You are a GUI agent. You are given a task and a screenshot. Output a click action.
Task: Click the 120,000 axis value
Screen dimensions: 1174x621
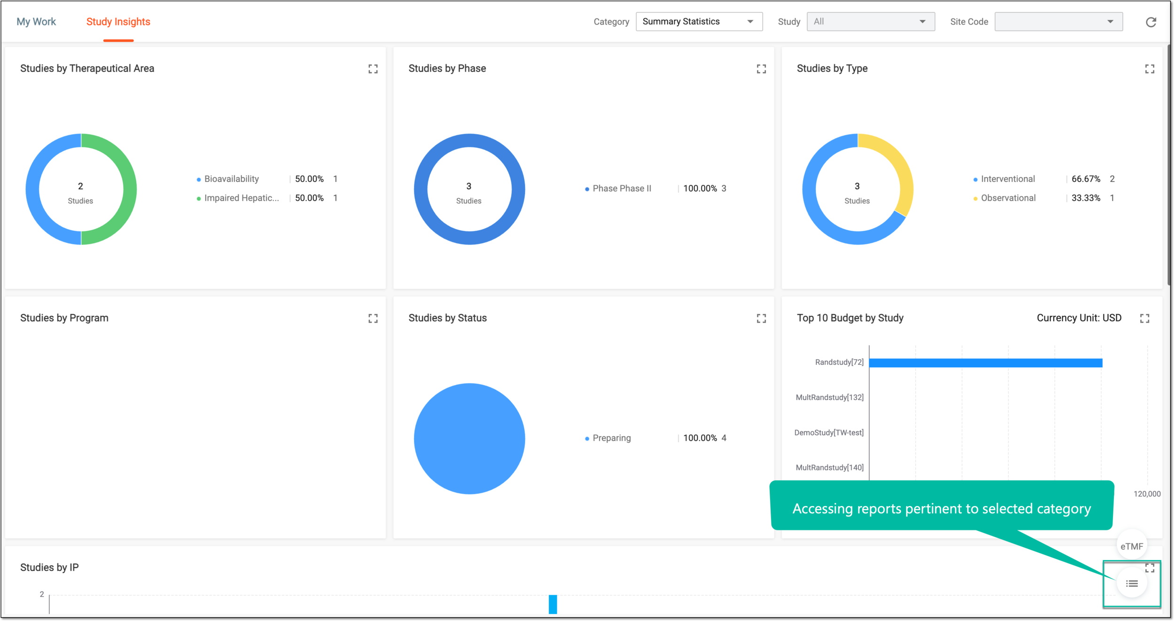1147,494
